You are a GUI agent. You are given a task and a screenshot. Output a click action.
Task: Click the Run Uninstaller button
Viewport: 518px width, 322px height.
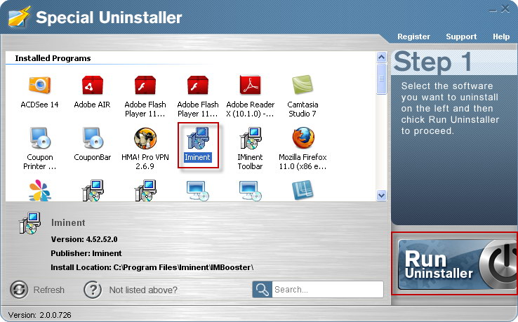click(x=457, y=265)
